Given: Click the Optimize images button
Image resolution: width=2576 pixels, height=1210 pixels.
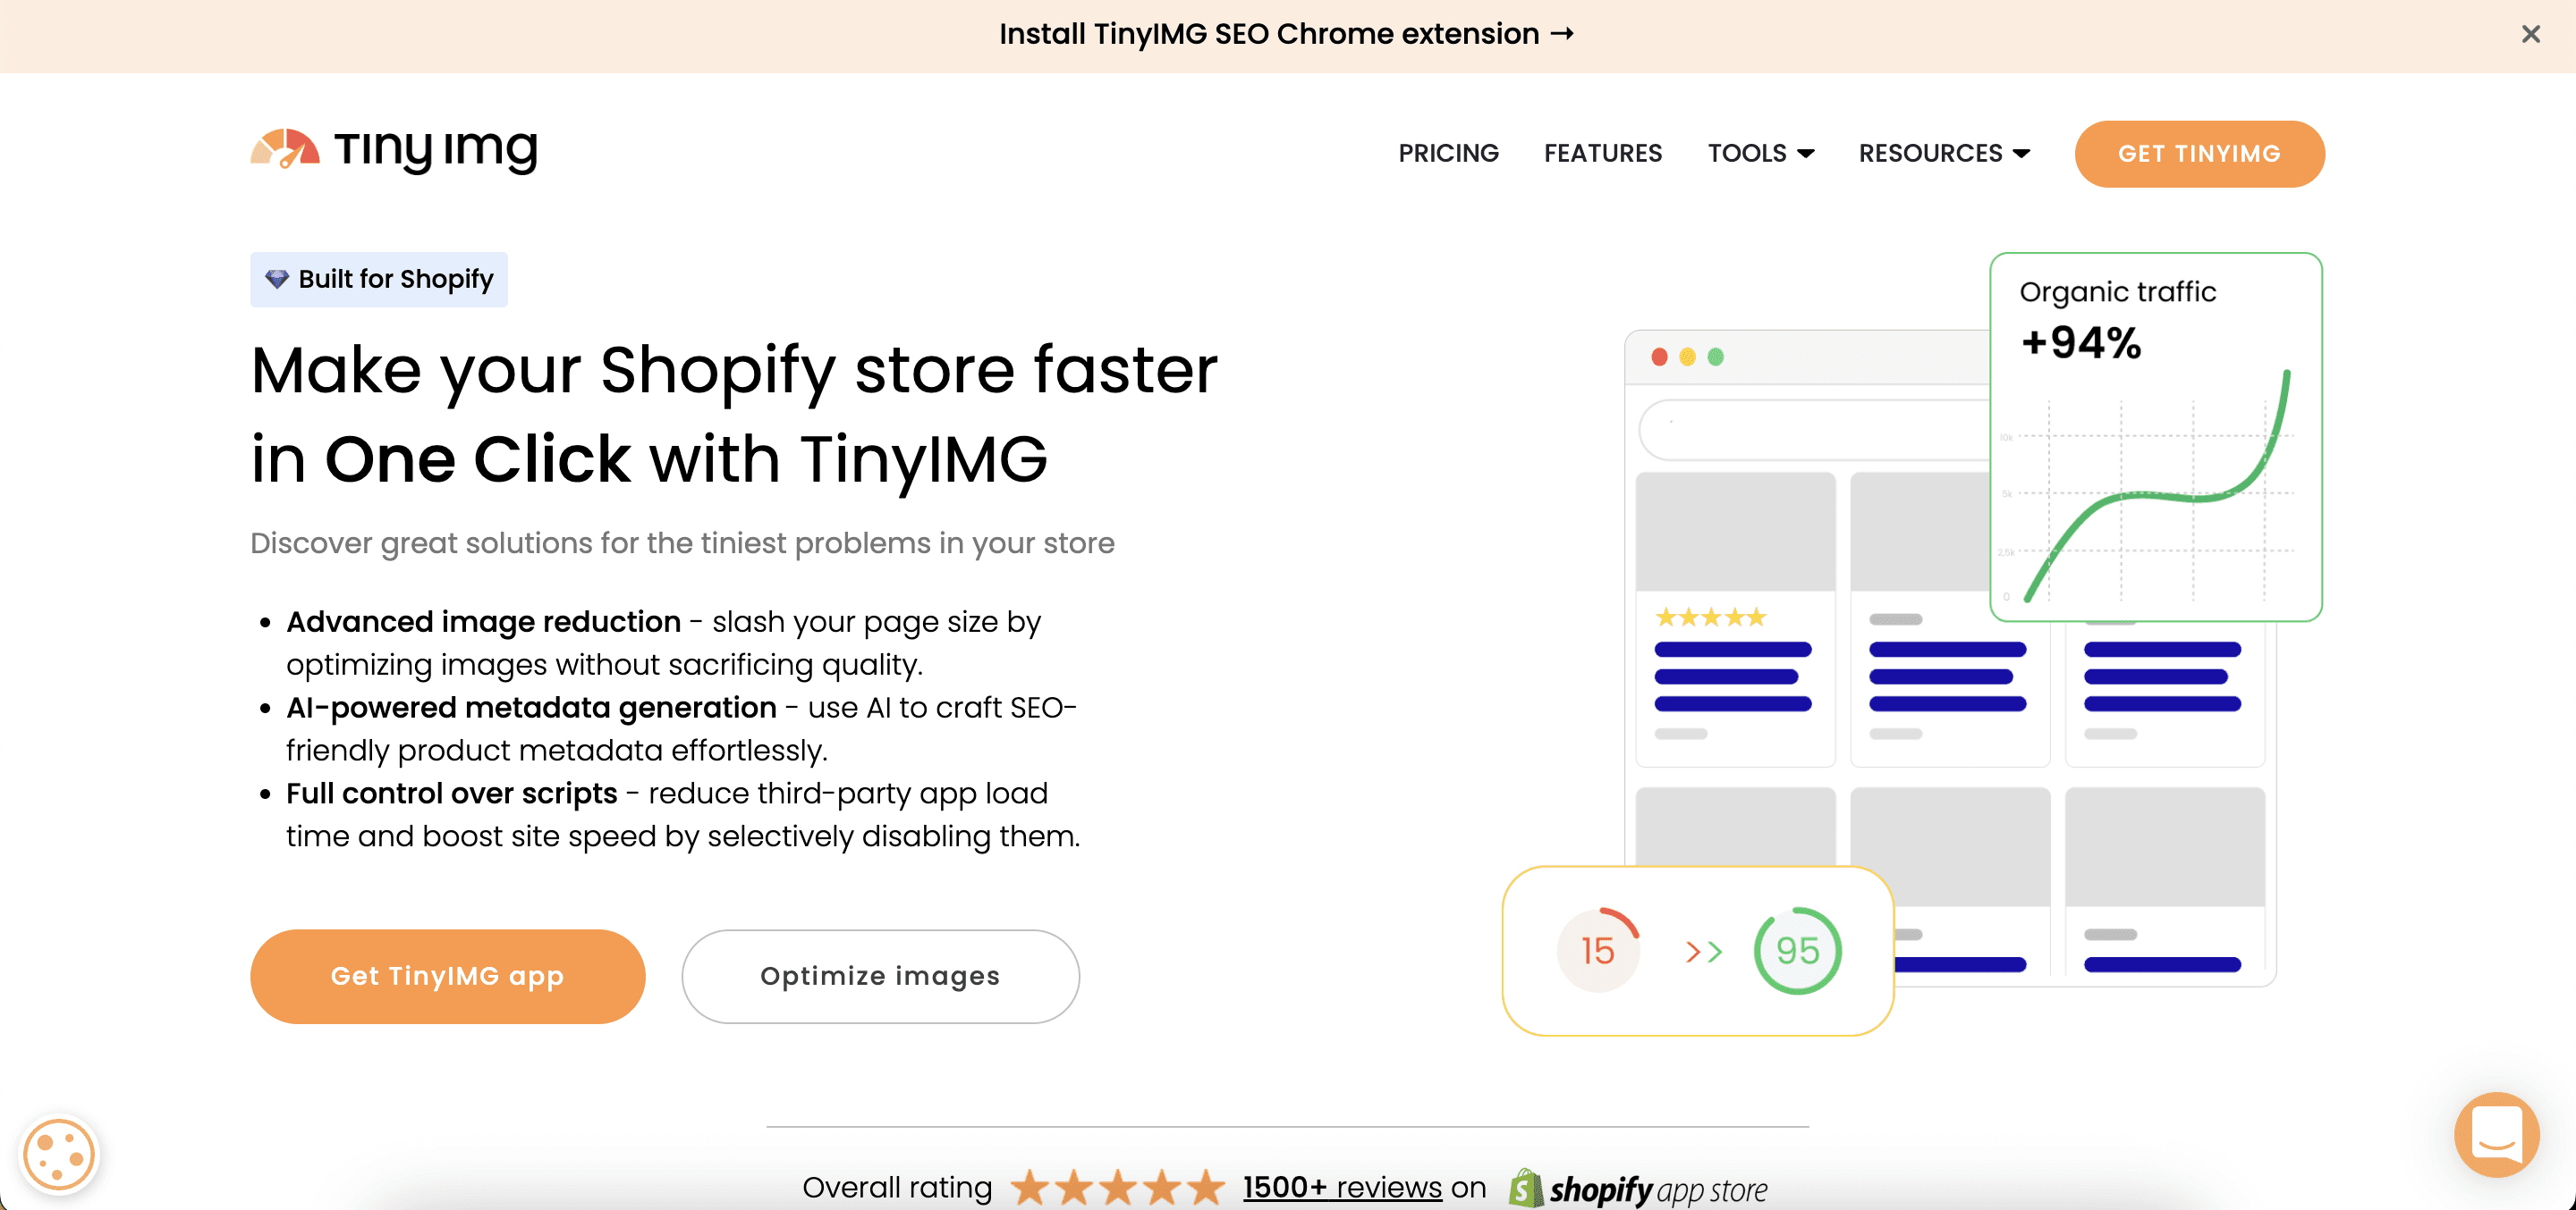Looking at the screenshot, I should pos(880,976).
